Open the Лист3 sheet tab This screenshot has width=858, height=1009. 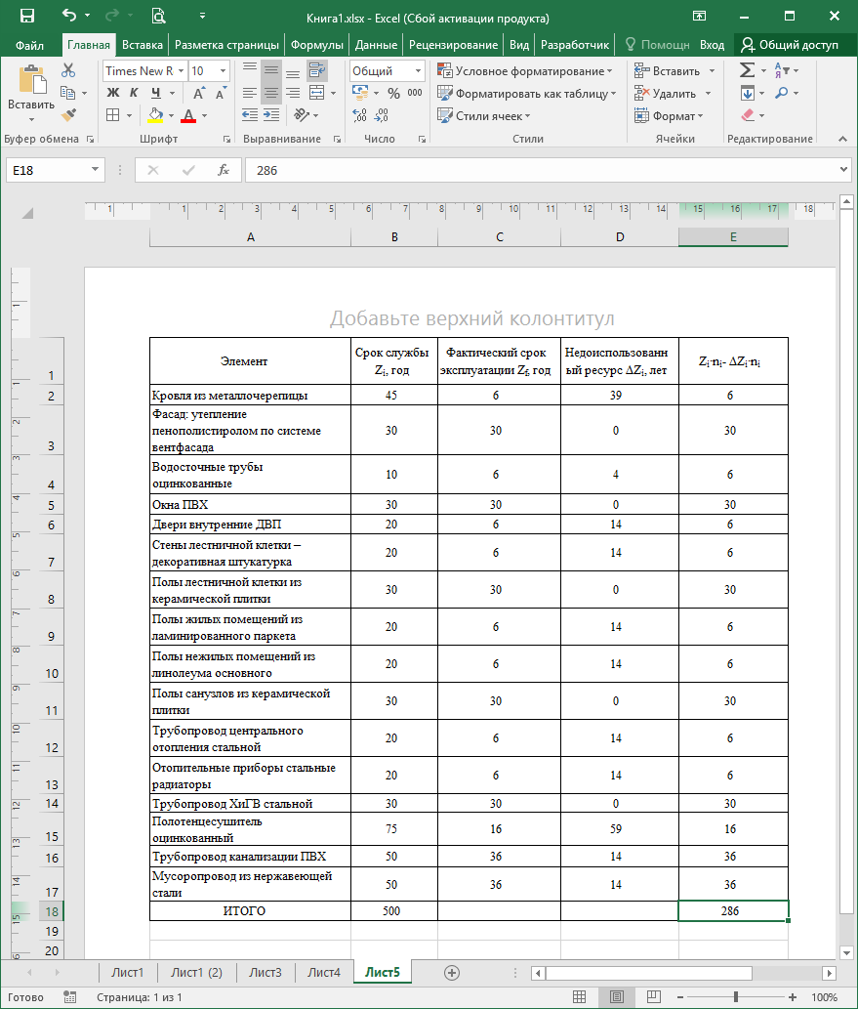point(265,972)
